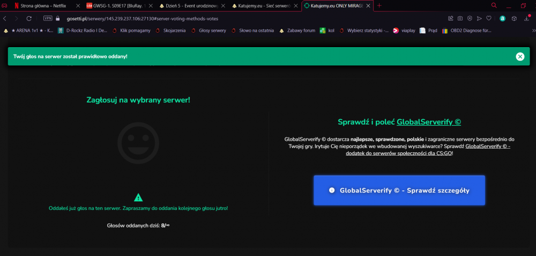The image size is (536, 256).
Task: Add page to bookmarks with heart icon
Action: (x=489, y=18)
